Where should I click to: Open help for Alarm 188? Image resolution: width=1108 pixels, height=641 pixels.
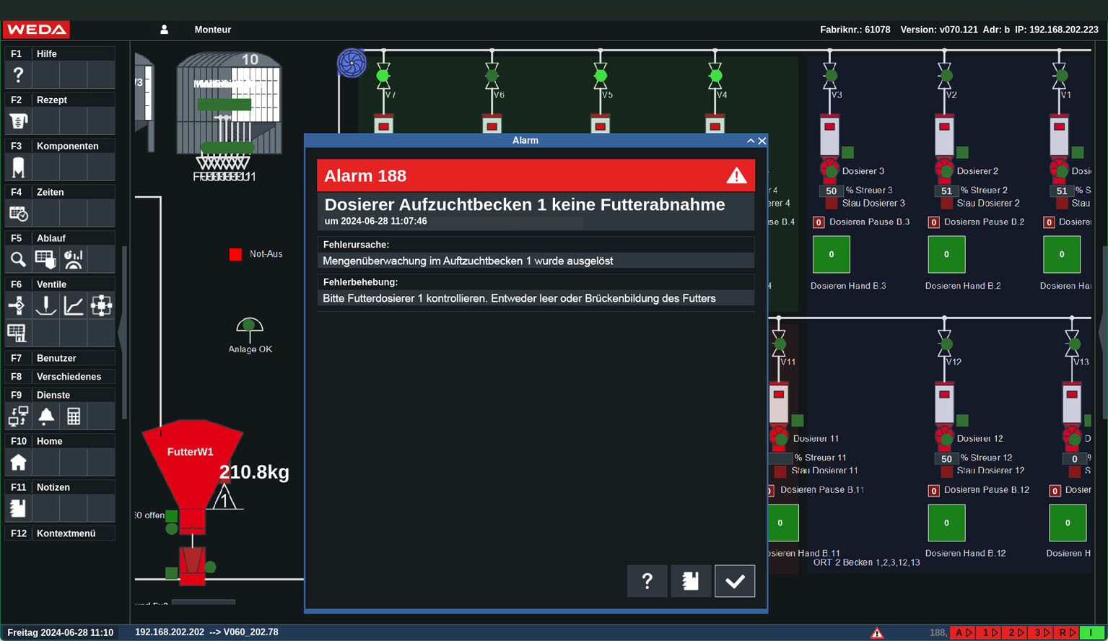[647, 581]
